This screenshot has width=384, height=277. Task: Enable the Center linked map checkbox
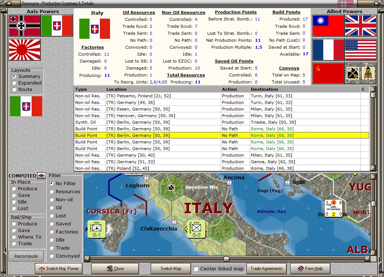[196, 269]
